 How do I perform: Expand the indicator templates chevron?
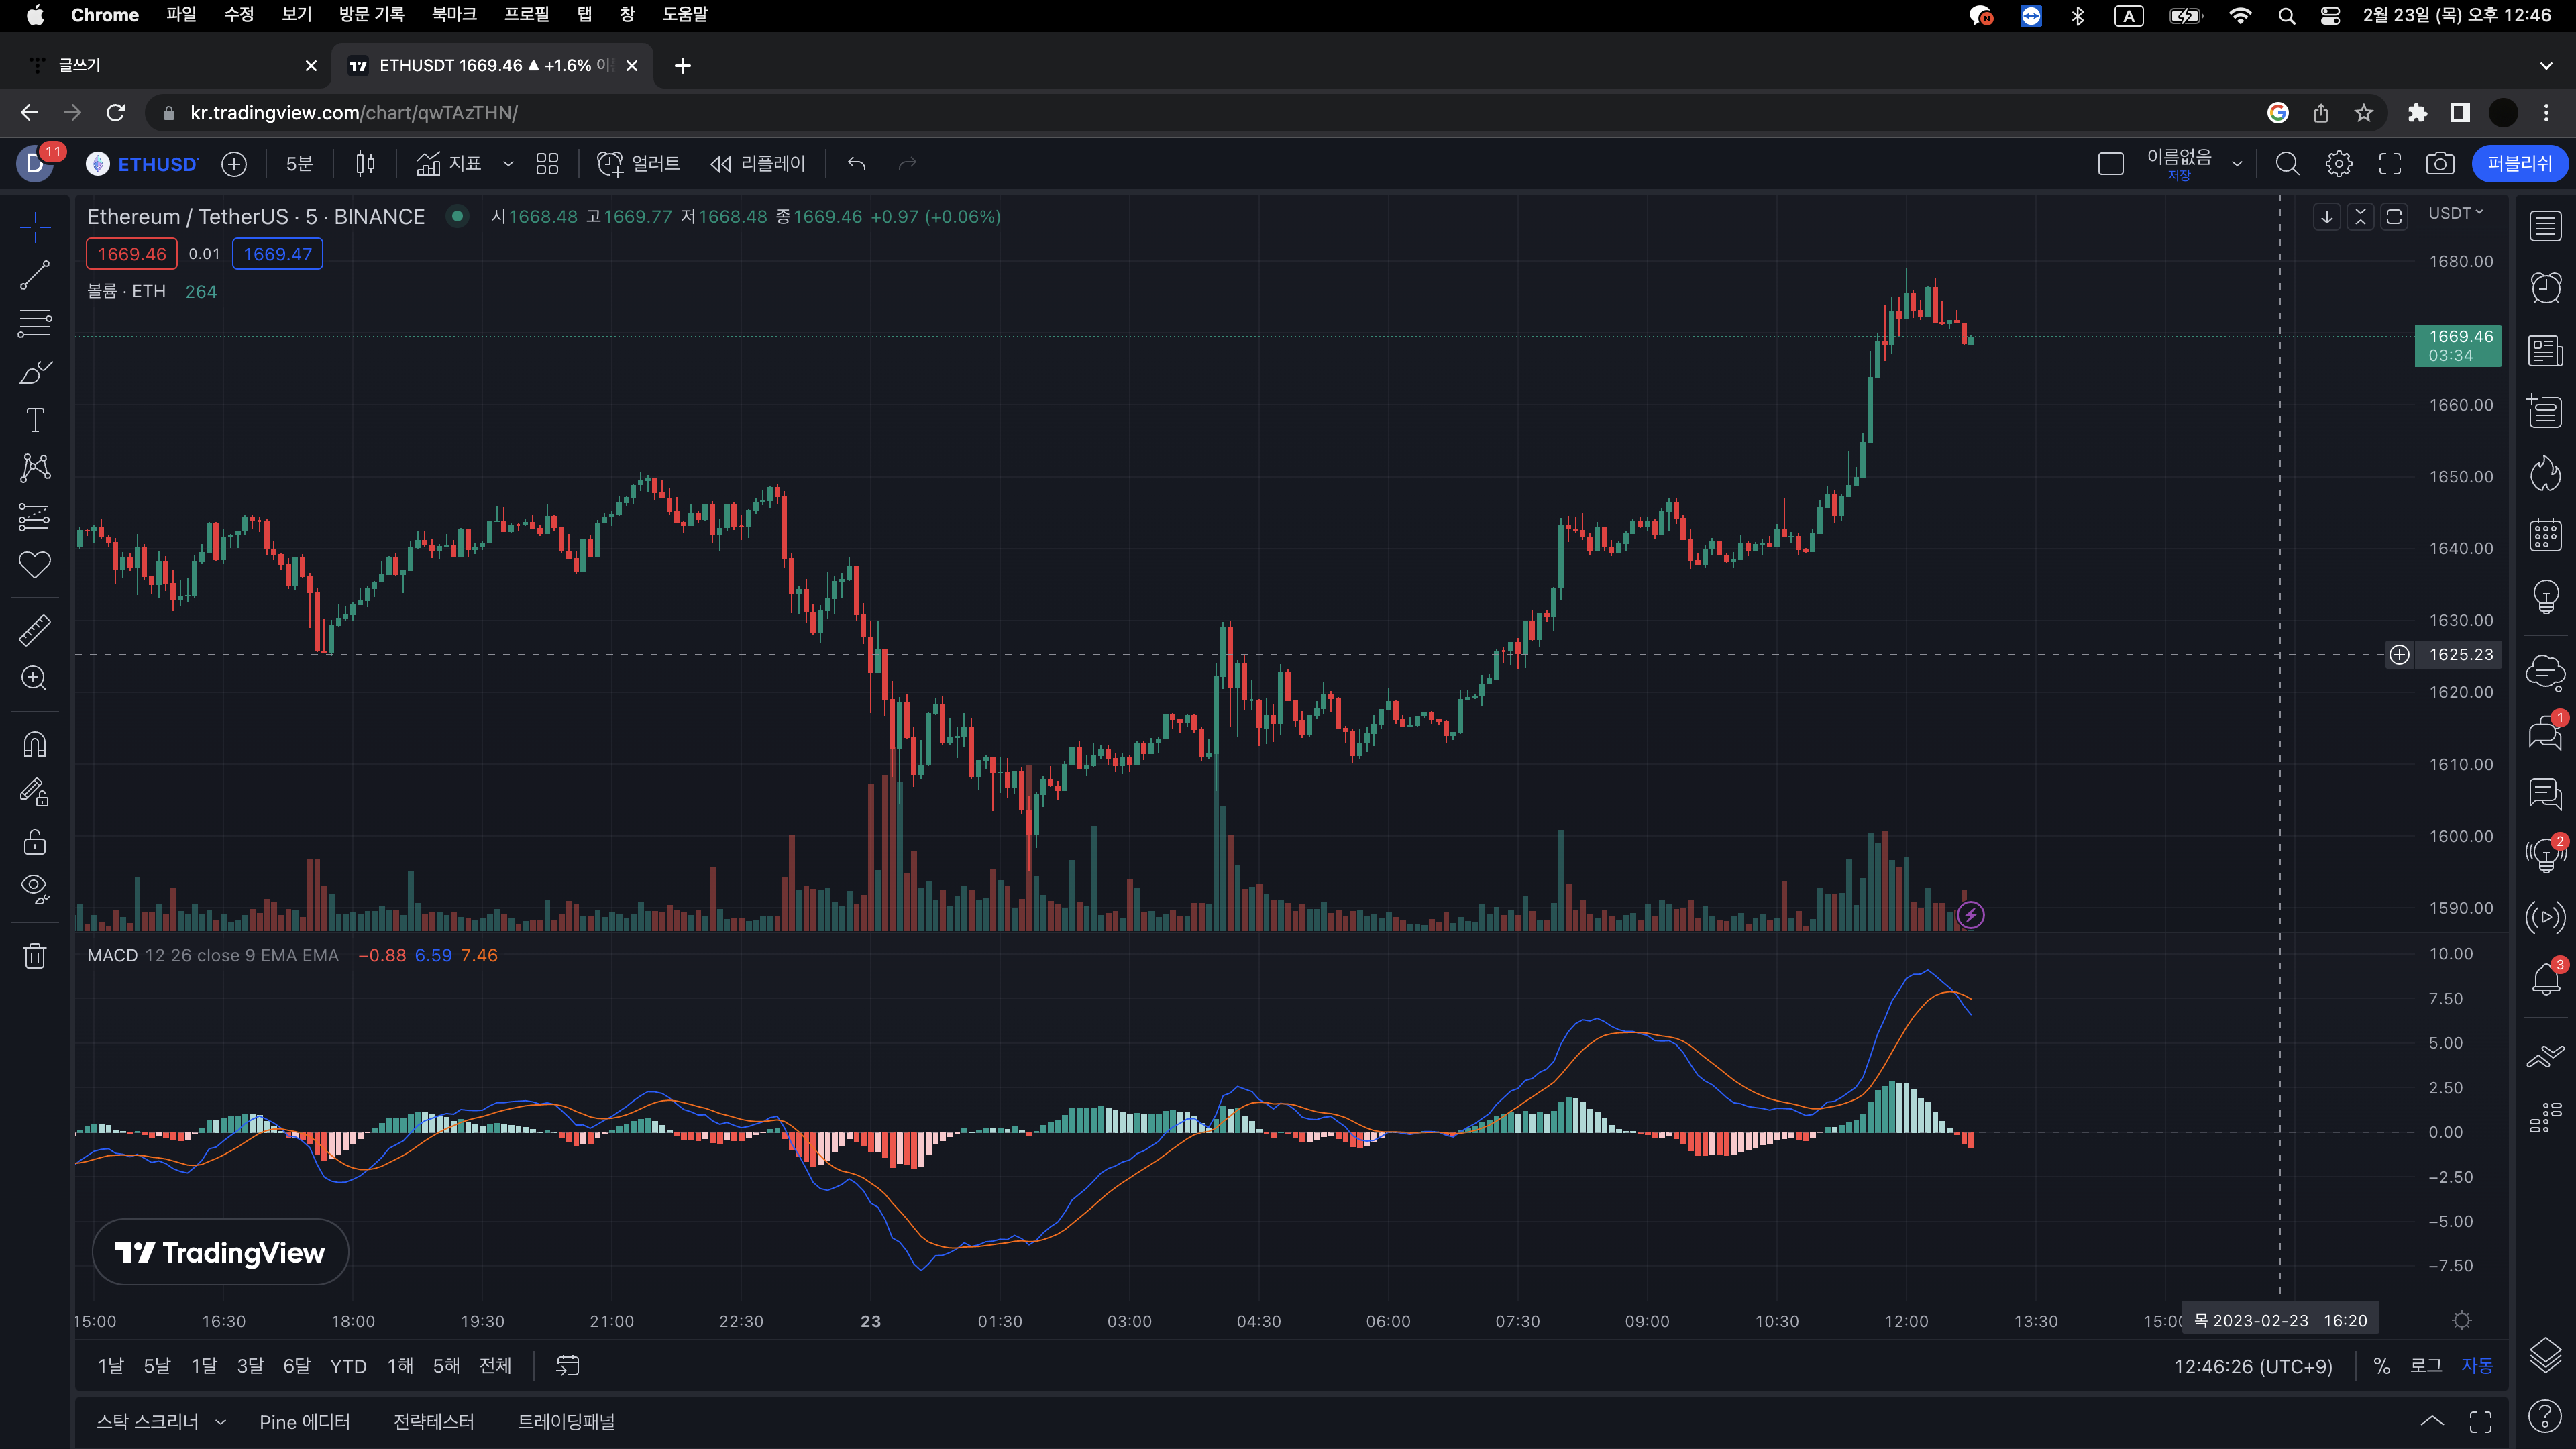pos(508,164)
